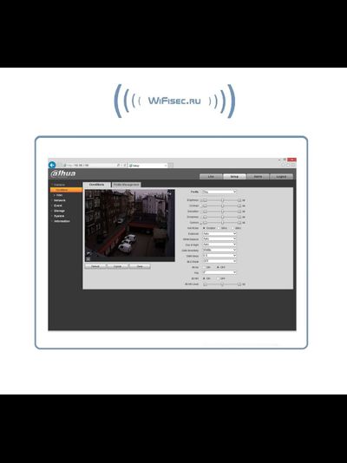The height and width of the screenshot is (463, 347).
Task: Click Brightness slider decrease icon
Action: click(x=205, y=200)
